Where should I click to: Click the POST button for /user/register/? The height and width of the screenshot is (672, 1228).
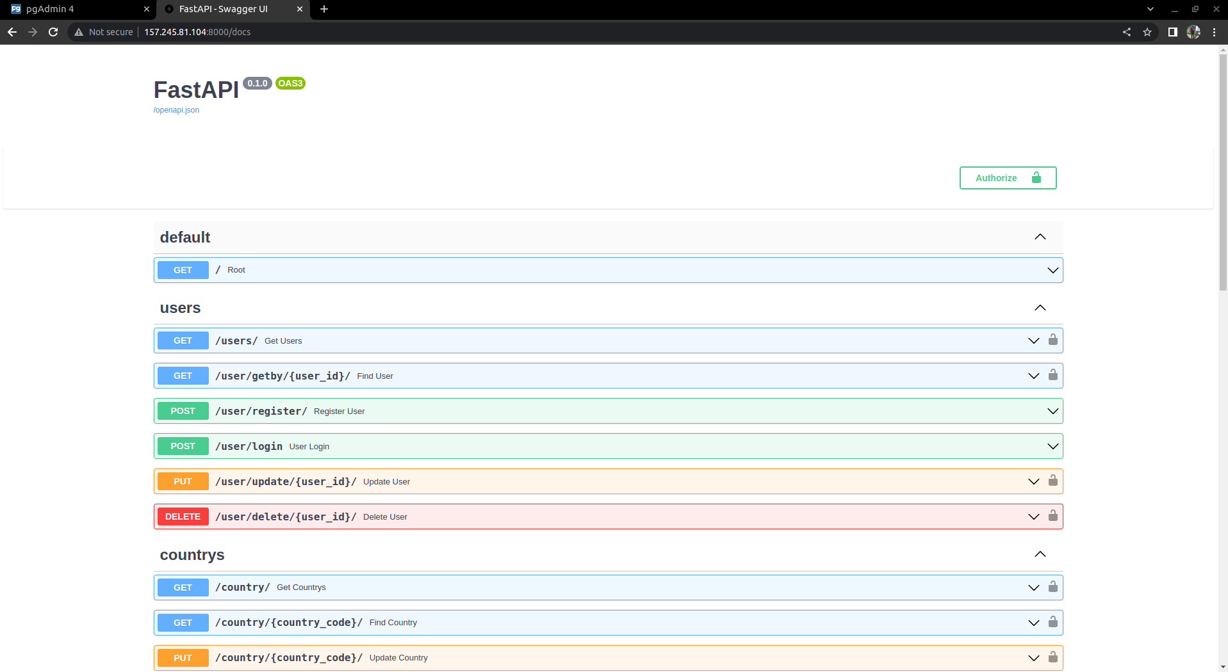pos(183,411)
